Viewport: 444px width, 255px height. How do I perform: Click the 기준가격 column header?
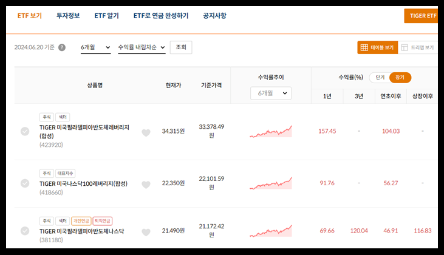[211, 86]
